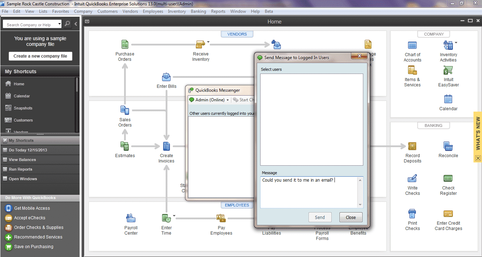
Task: Close the What's New side tab
Action: coord(478,158)
